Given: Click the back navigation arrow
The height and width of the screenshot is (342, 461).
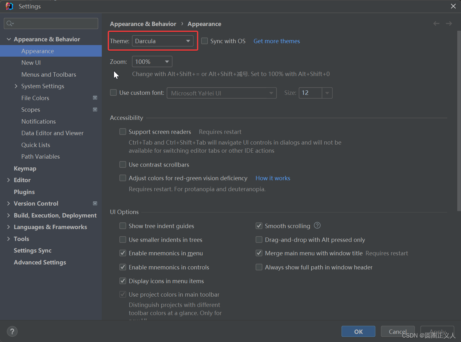Looking at the screenshot, I should coord(436,24).
